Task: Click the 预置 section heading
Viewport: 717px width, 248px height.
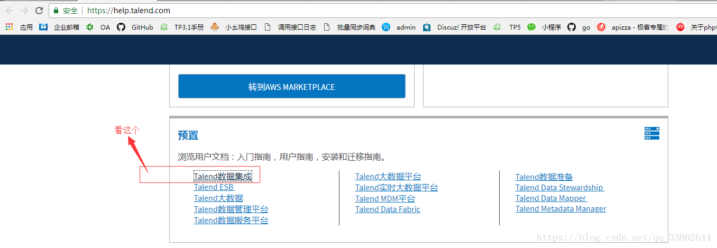Action: pos(188,135)
